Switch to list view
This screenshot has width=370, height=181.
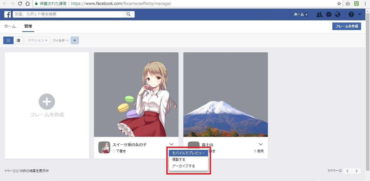[18, 40]
